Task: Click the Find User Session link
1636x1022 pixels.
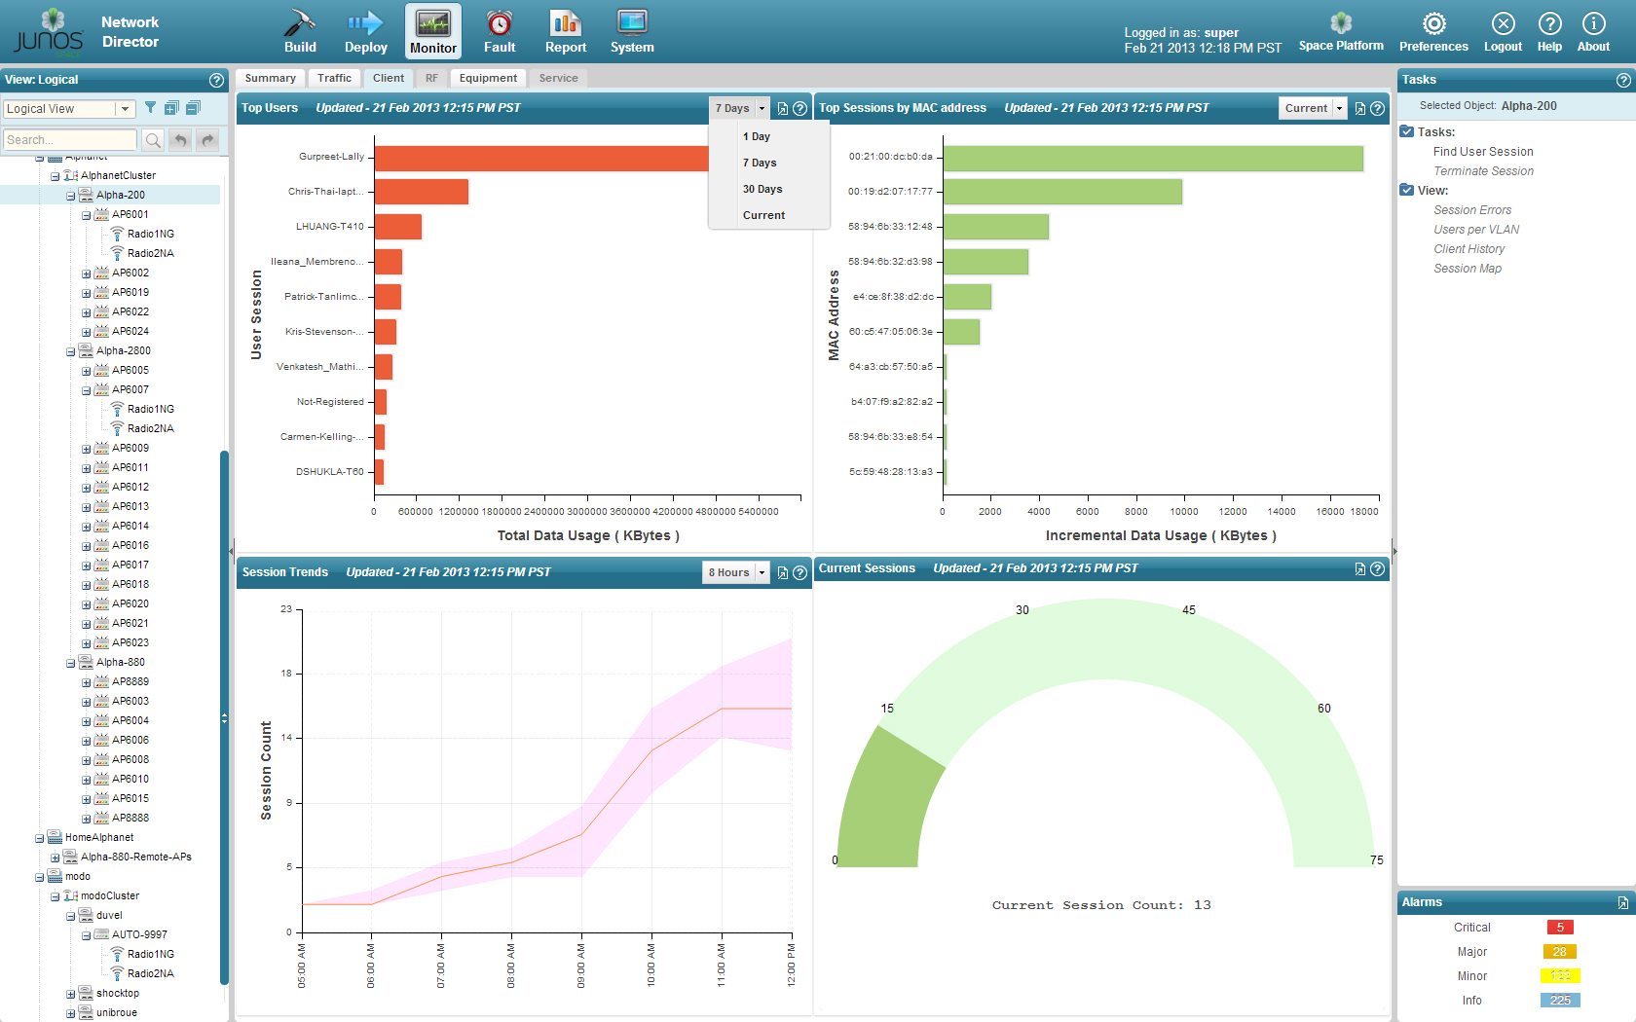Action: (x=1482, y=152)
